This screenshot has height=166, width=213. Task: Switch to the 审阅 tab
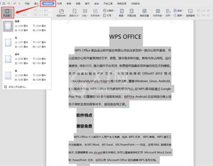click(68, 3)
